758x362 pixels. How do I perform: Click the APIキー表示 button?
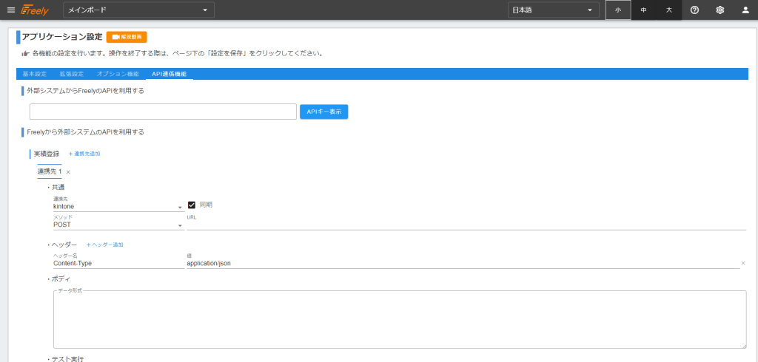coord(323,112)
